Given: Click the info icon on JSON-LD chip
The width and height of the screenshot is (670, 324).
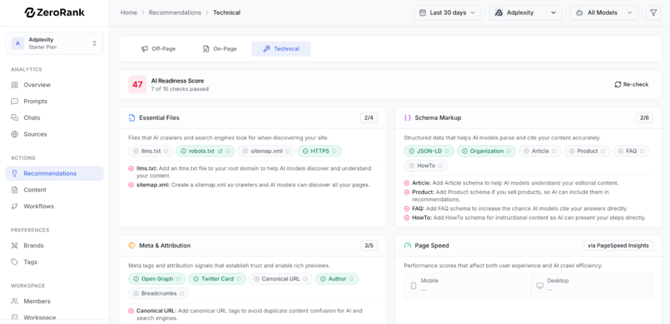Looking at the screenshot, I should [448, 151].
